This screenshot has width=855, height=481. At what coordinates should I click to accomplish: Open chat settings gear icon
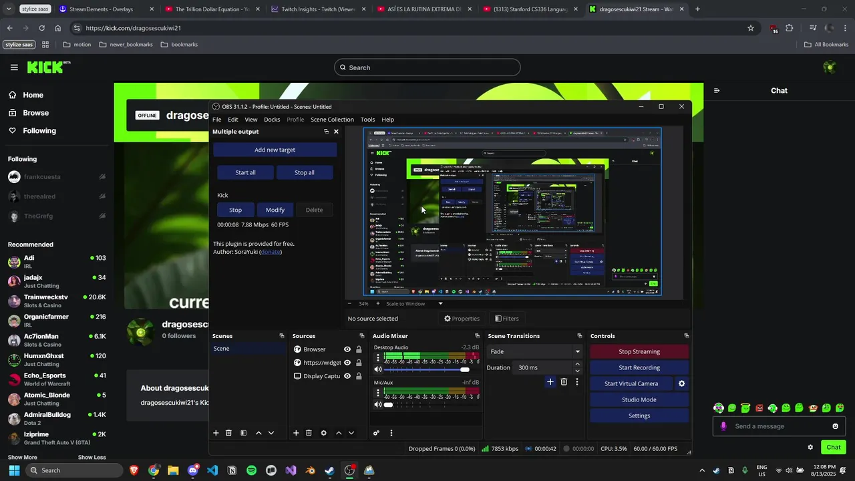810,447
